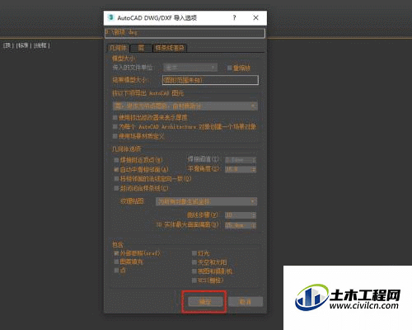Click the [标准] viewport label
Viewport: 412px width, 330px height.
click(x=23, y=45)
